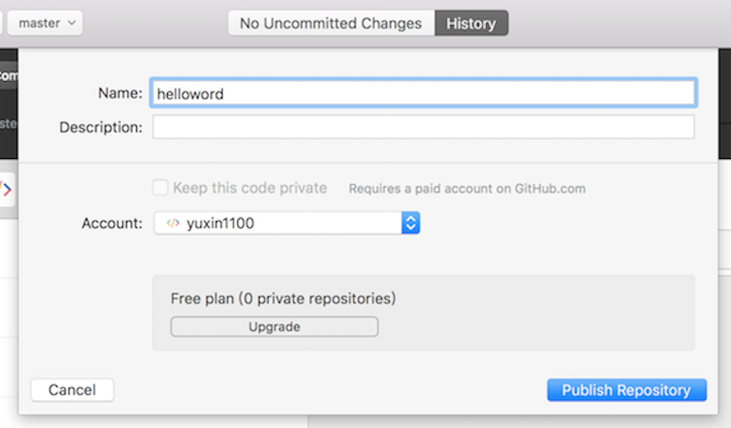Click the red and blue chevron icon at left edge
Image resolution: width=731 pixels, height=428 pixels.
pyautogui.click(x=6, y=189)
